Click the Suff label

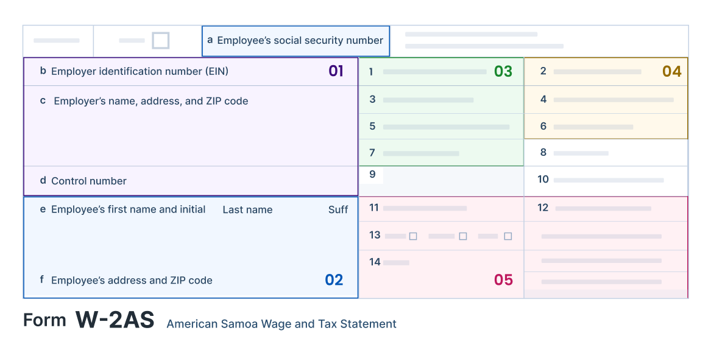(x=338, y=209)
